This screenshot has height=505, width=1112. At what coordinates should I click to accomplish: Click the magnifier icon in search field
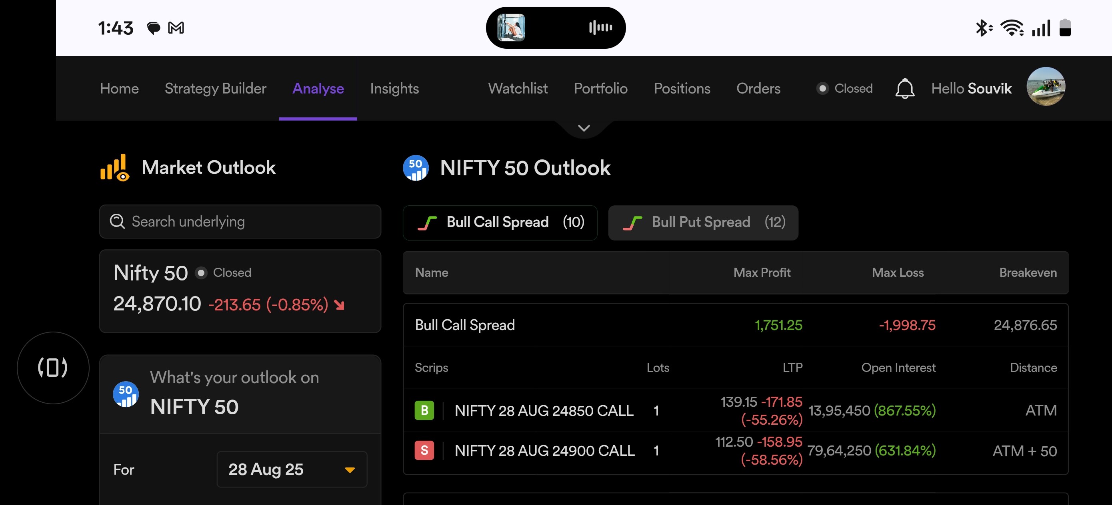(117, 221)
